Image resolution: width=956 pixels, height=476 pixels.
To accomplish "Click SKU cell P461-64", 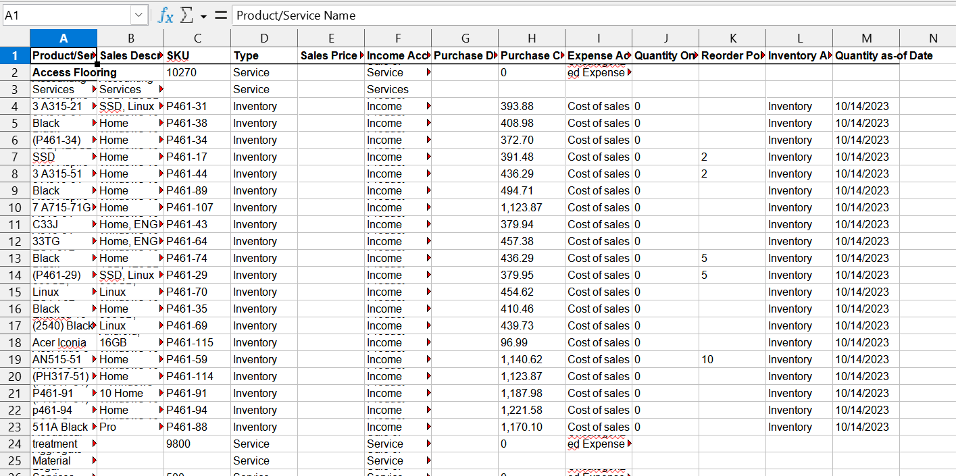I will click(x=197, y=241).
